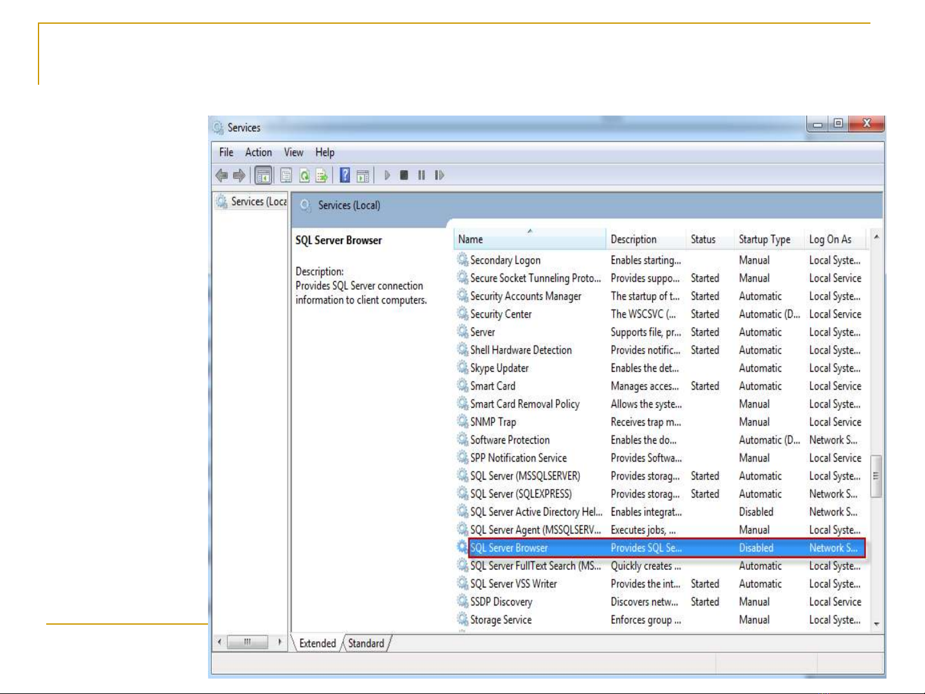Select Services (Local) in the console tree
This screenshot has height=694, width=925.
(258, 202)
